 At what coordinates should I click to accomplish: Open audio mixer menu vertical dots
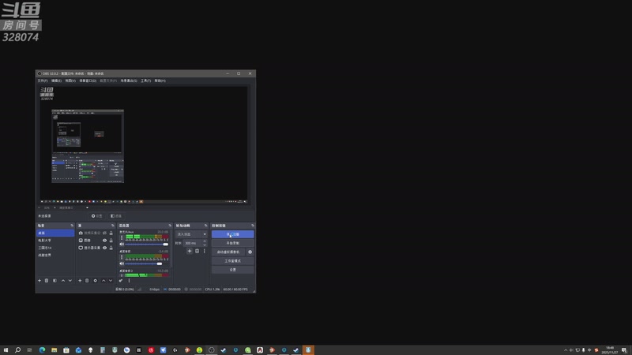coord(129,281)
